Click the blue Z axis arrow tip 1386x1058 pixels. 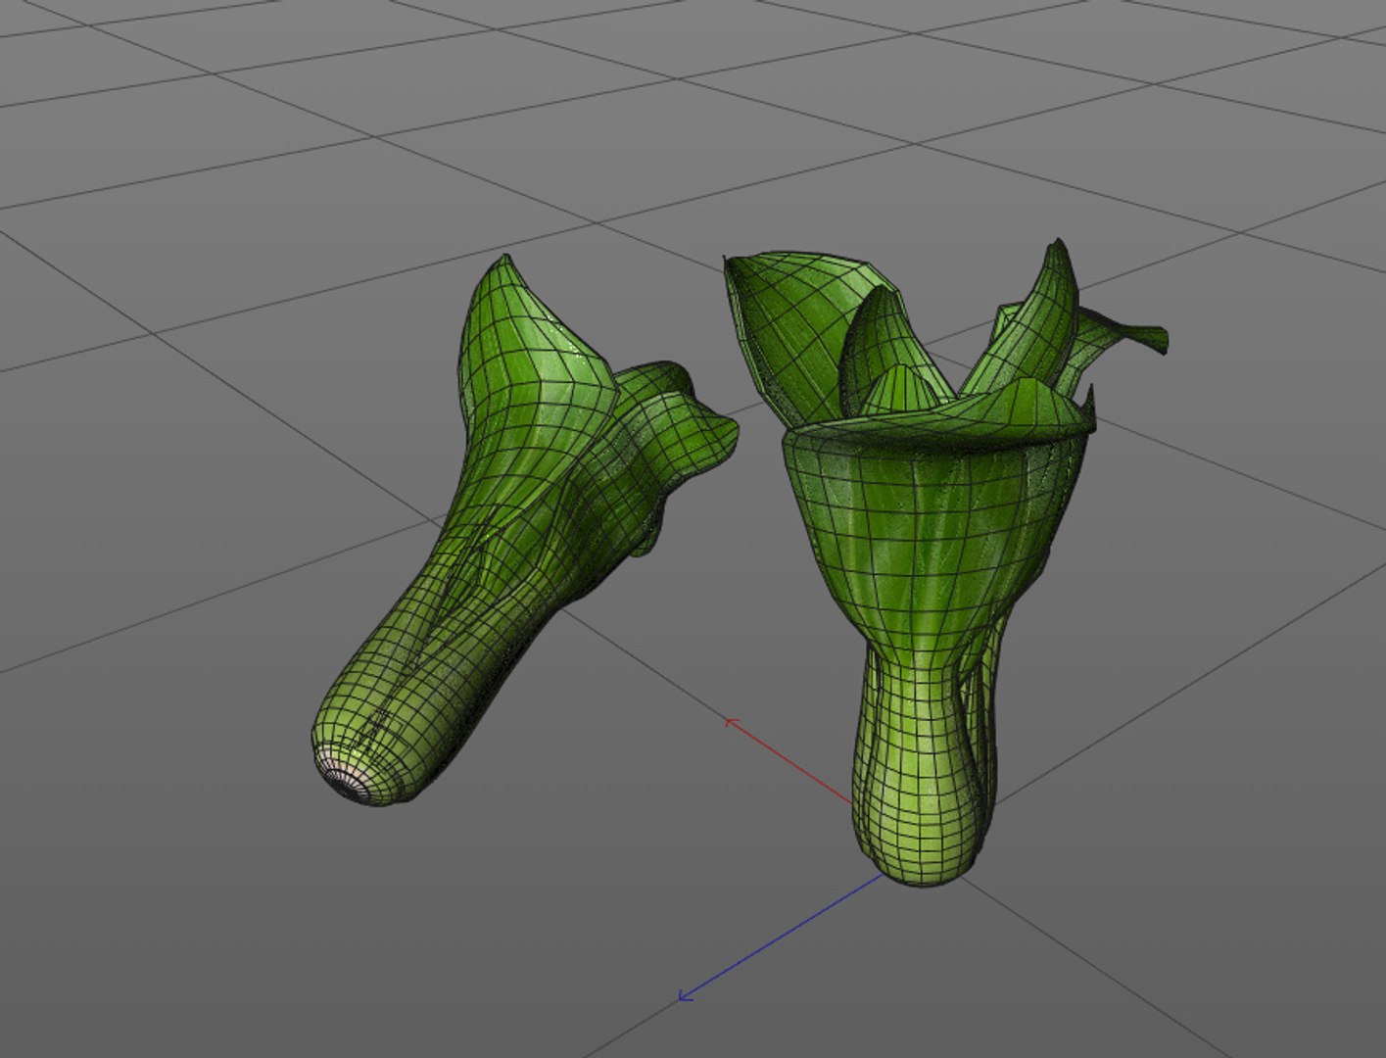coord(685,996)
